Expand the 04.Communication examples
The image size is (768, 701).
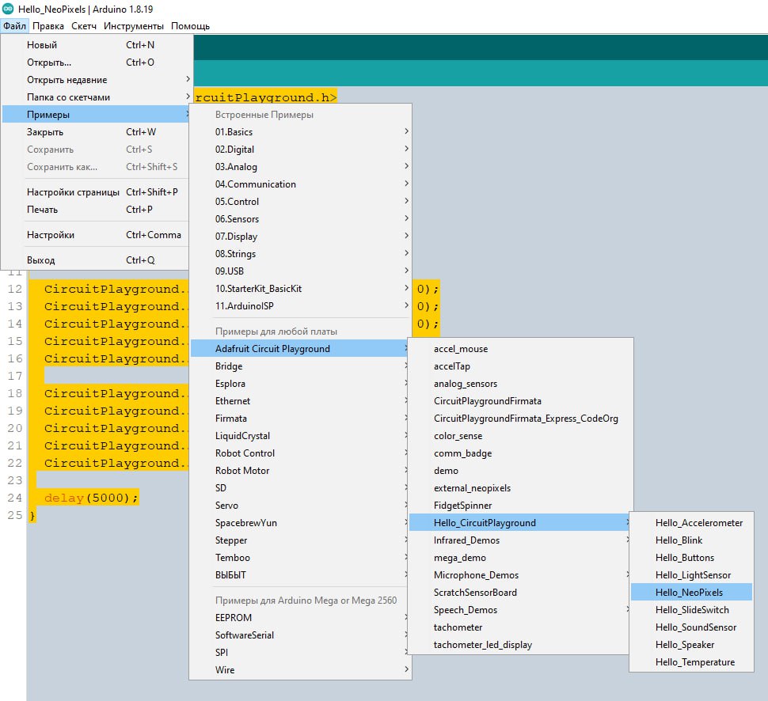click(300, 184)
